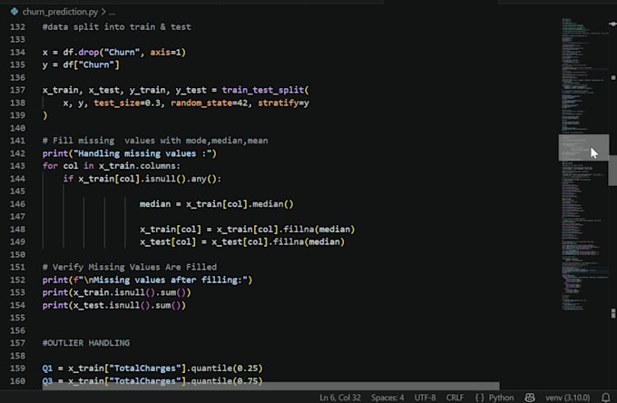The height and width of the screenshot is (403, 617).
Task: Open the notifications bell icon
Action: (x=606, y=398)
